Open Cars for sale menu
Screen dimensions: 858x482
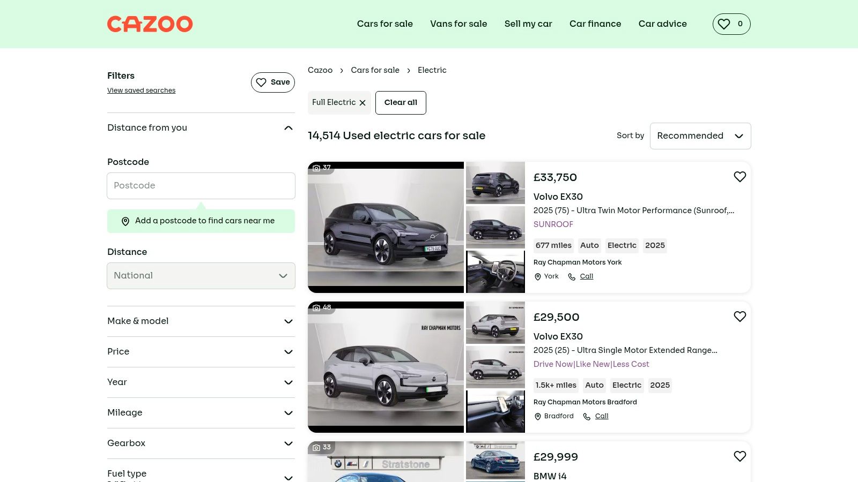tap(384, 24)
